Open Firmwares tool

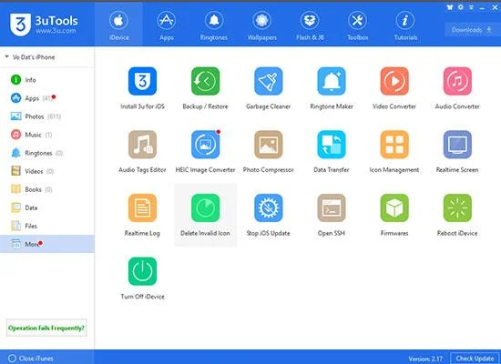click(394, 207)
